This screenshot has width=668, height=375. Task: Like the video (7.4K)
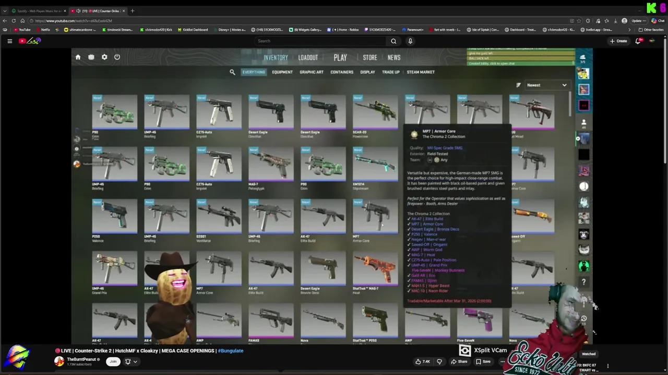tap(423, 361)
